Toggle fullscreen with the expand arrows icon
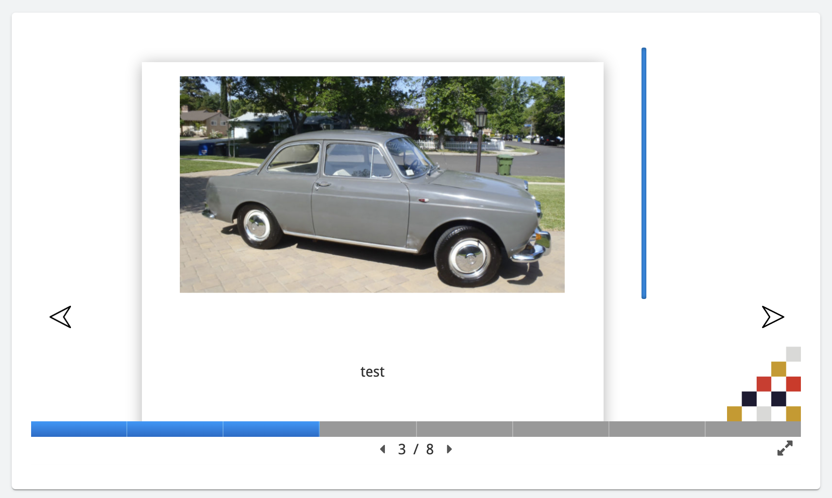The width and height of the screenshot is (832, 498). [785, 448]
